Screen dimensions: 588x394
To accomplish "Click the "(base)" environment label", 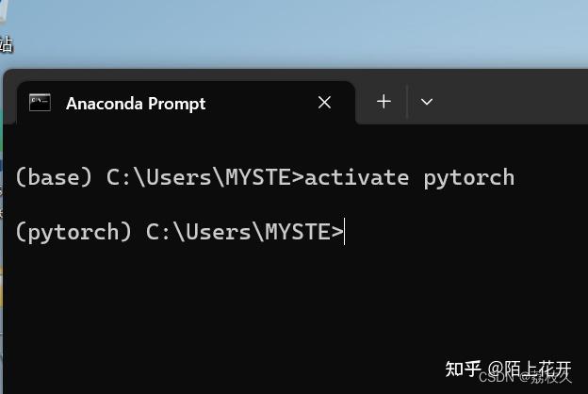I will pyautogui.click(x=54, y=177).
